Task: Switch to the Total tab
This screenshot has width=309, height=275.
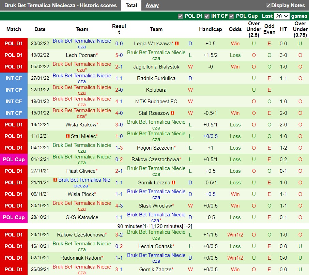Action: [131, 5]
